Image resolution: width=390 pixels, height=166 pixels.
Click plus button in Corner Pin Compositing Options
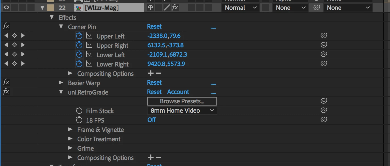pyautogui.click(x=151, y=73)
